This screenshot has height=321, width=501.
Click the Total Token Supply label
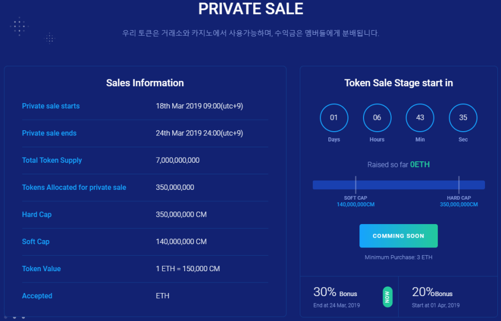coord(52,160)
